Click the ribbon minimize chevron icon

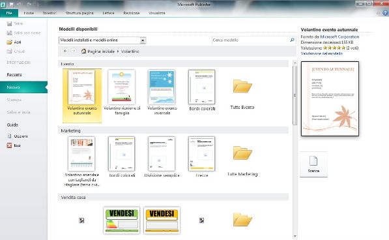click(378, 13)
